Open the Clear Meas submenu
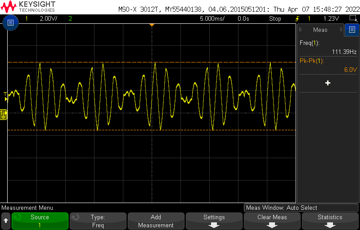This screenshot has height=230, width=360. pos(272,221)
